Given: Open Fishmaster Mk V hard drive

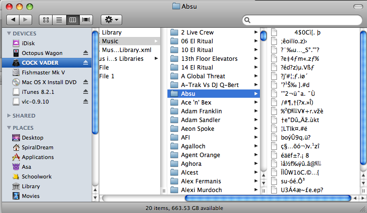Looking at the screenshot, I should (46, 72).
